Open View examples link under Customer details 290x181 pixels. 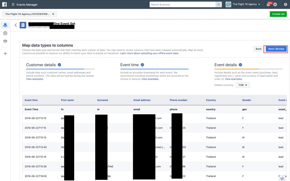click(x=35, y=79)
